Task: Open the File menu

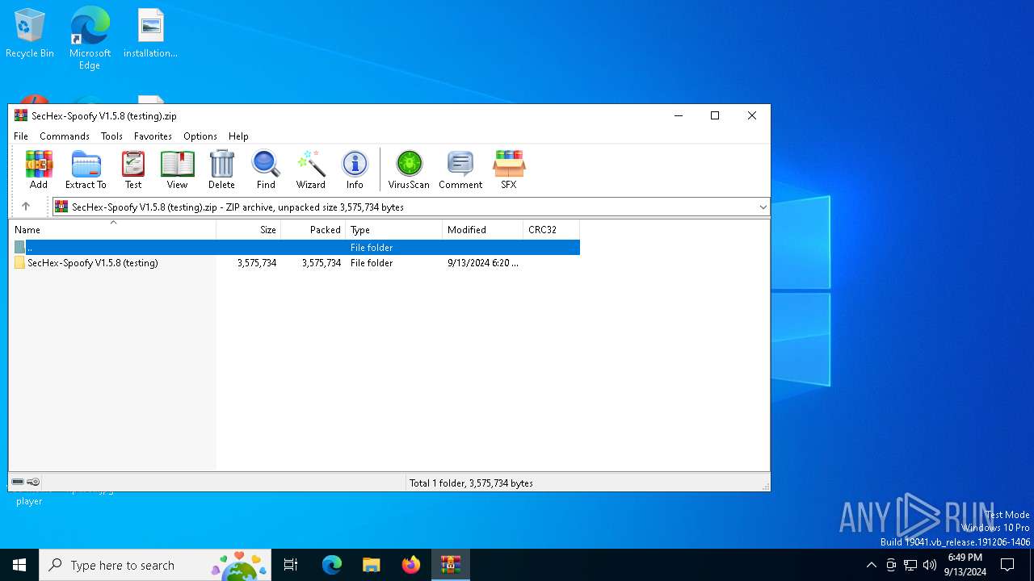Action: tap(21, 136)
